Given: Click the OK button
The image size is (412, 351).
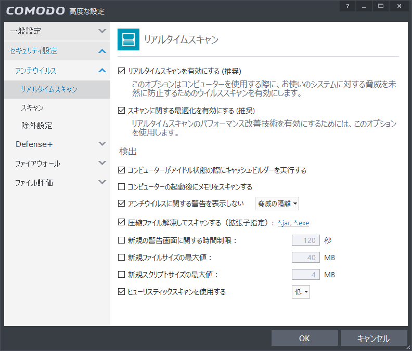Looking at the screenshot, I should [x=304, y=338].
